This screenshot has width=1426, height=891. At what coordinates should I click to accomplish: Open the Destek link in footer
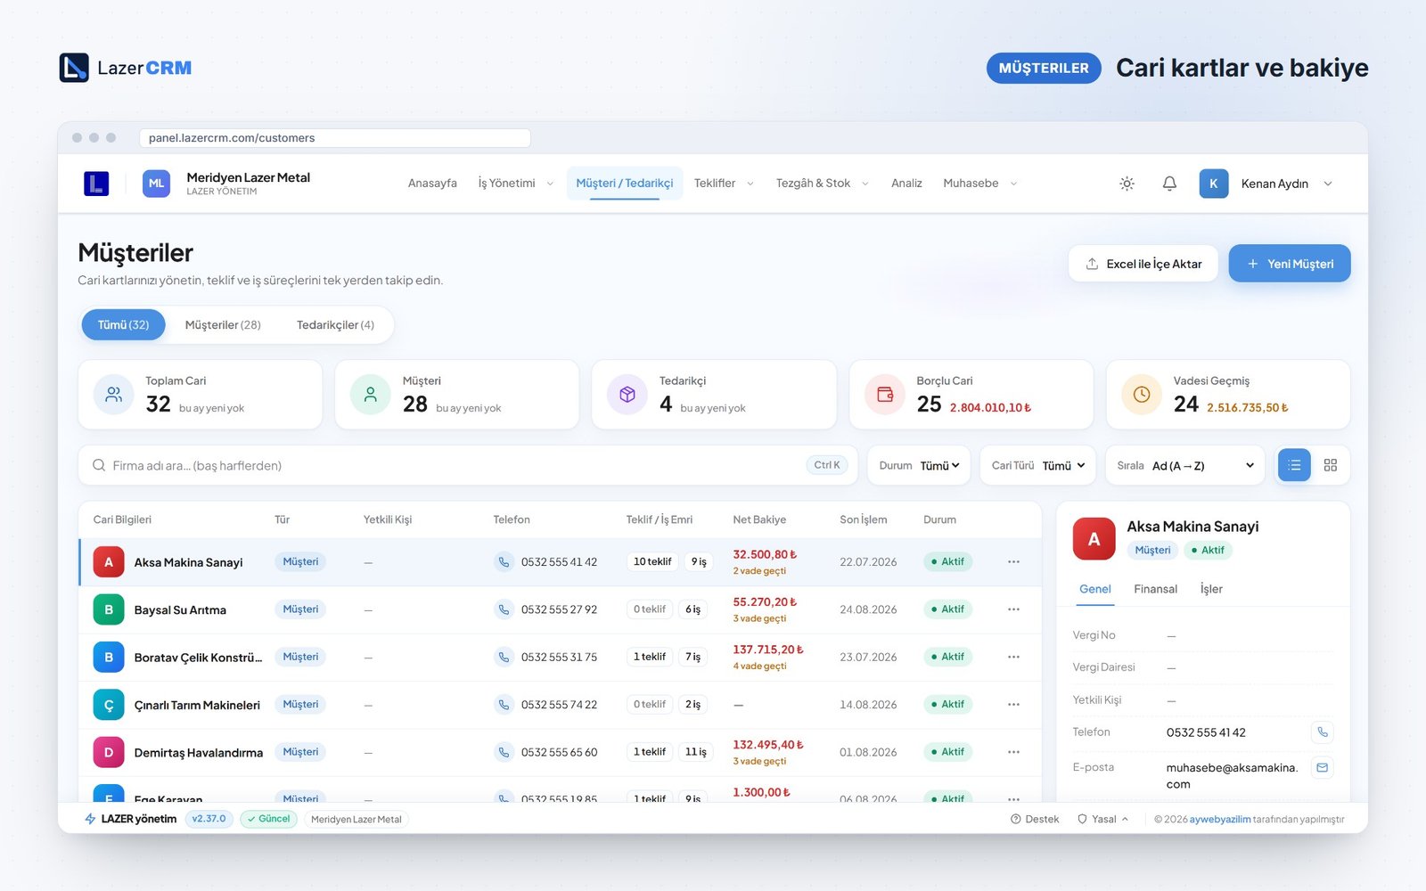click(x=1035, y=819)
